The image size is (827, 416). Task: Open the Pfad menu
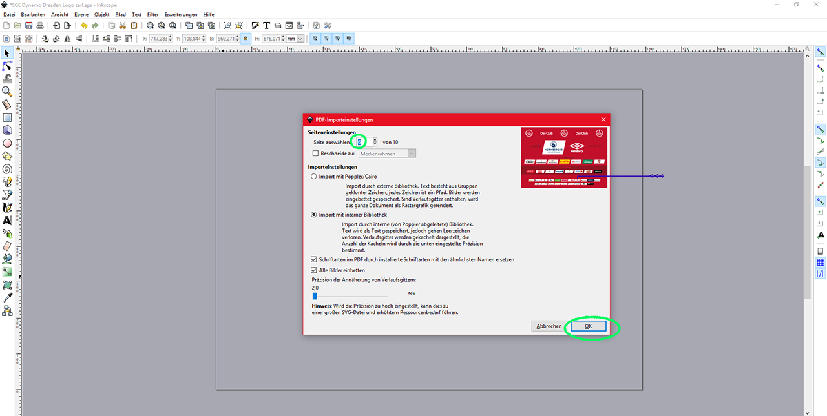(x=121, y=14)
